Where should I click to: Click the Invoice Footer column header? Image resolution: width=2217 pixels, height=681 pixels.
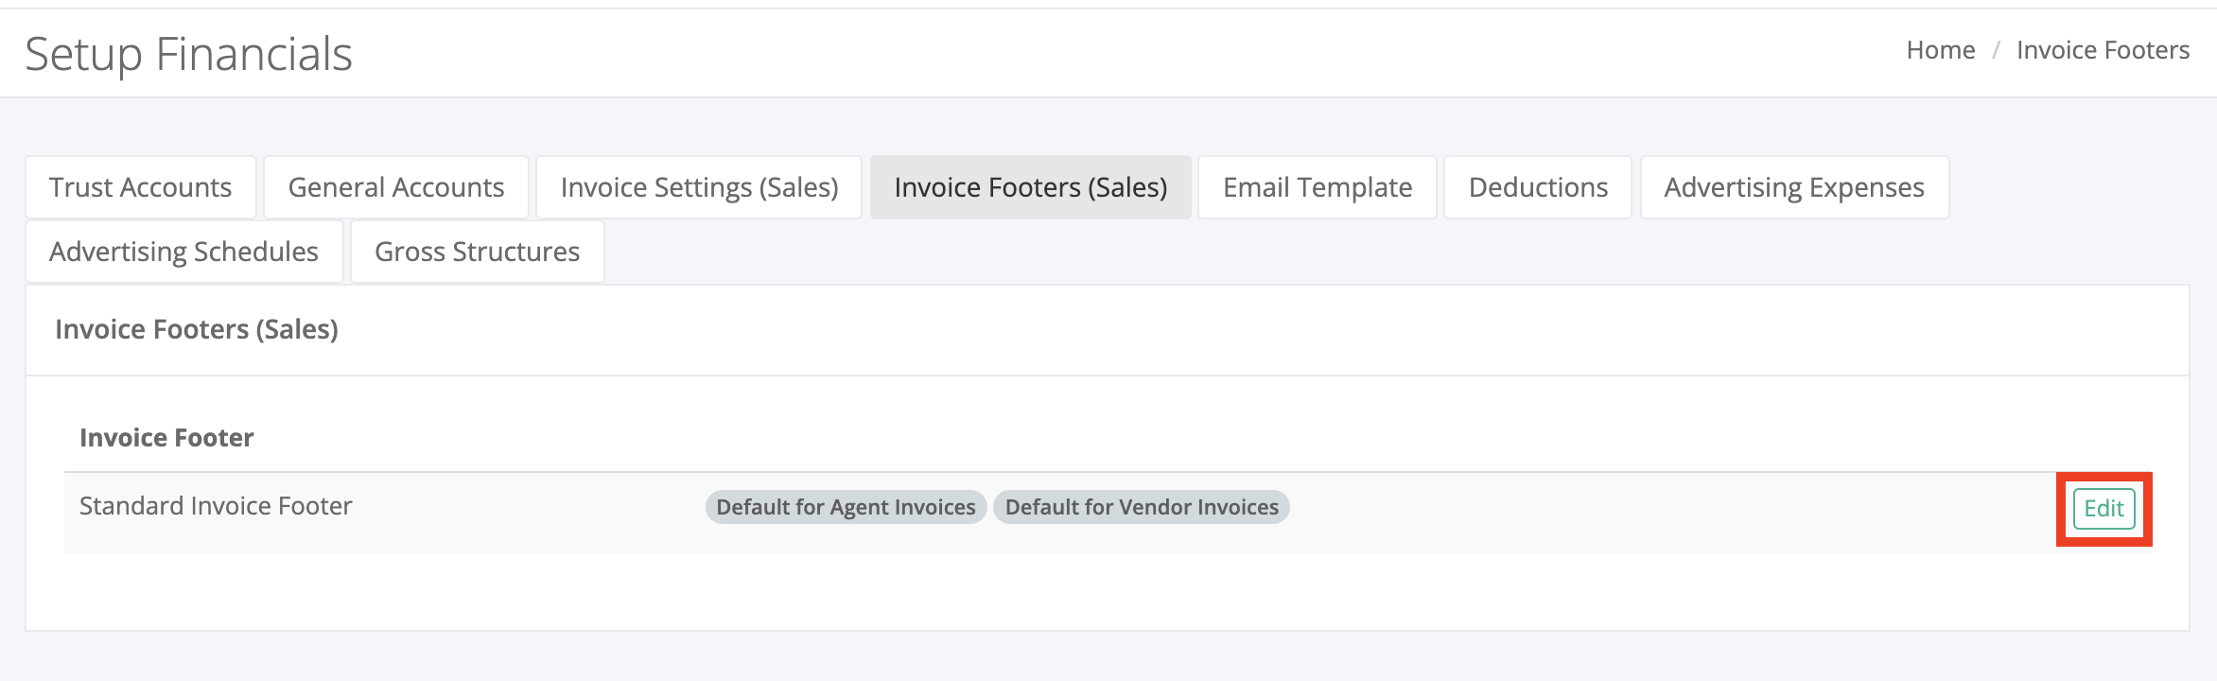[166, 438]
